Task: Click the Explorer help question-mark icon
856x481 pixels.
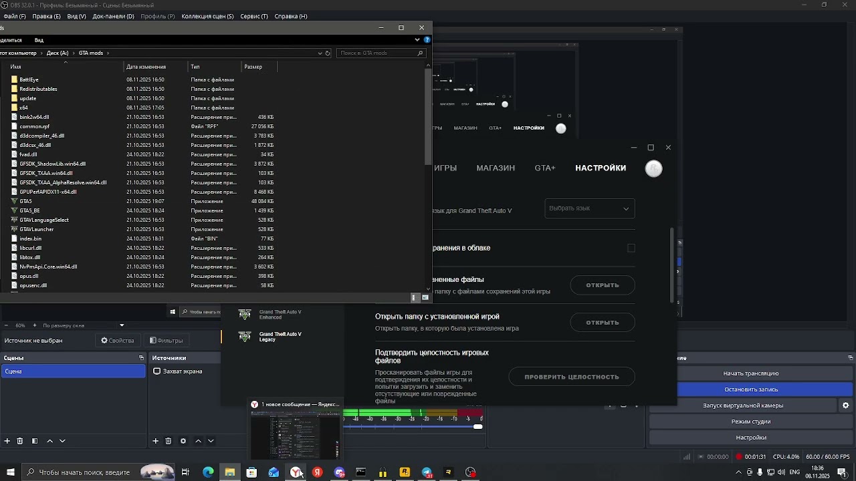Action: pyautogui.click(x=427, y=40)
